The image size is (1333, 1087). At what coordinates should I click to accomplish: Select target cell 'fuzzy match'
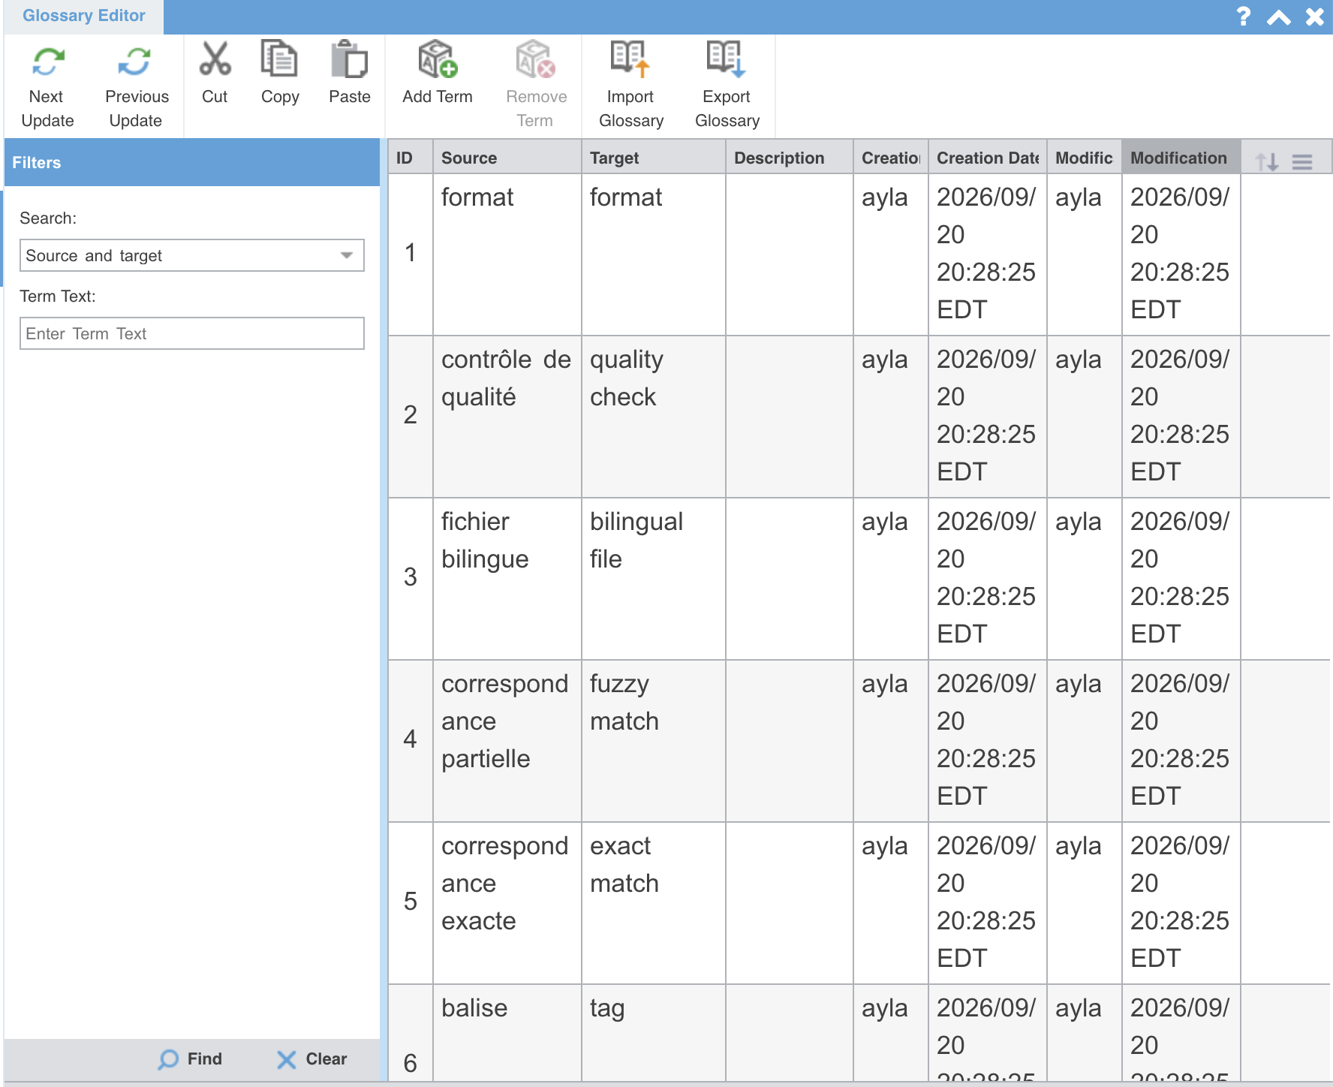[654, 741]
